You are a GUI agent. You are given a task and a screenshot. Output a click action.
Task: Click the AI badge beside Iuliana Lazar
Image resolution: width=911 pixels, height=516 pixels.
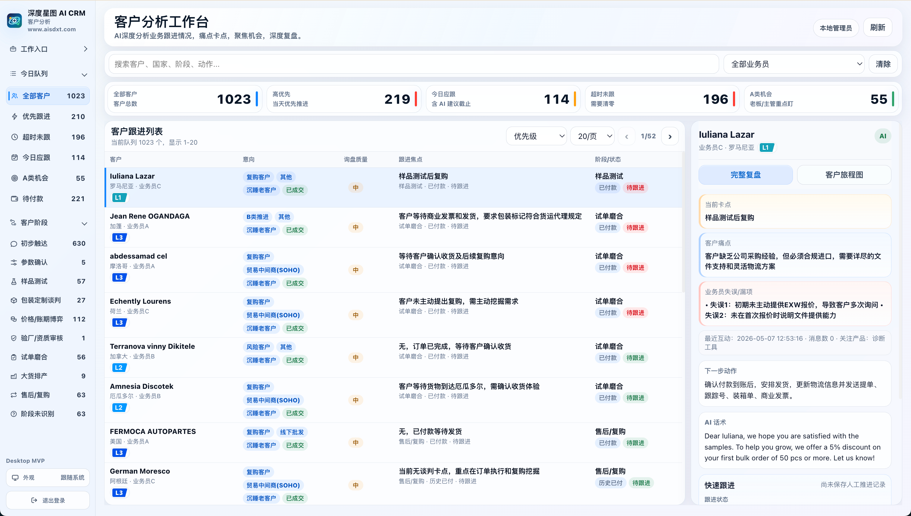click(x=883, y=136)
